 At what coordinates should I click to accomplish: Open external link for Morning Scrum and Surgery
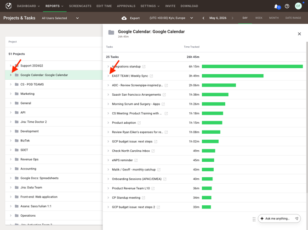[163, 104]
